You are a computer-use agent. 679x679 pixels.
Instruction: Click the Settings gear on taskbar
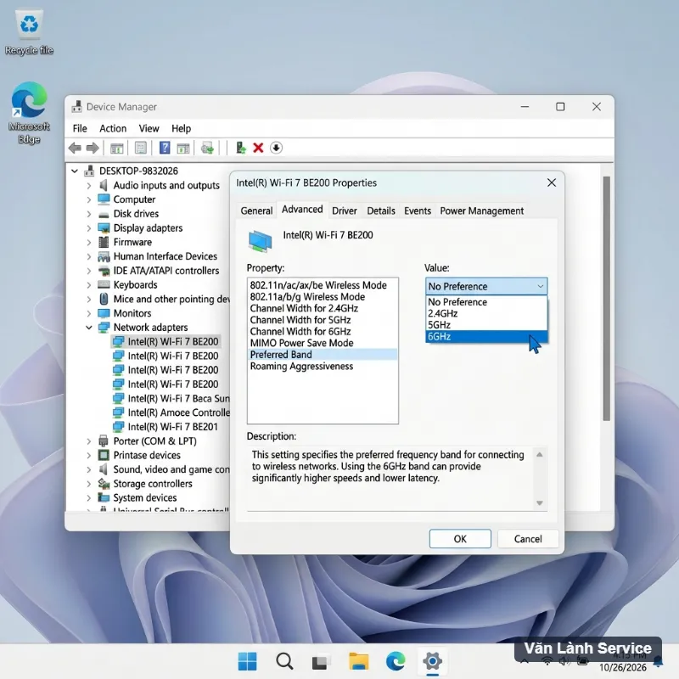pyautogui.click(x=432, y=661)
